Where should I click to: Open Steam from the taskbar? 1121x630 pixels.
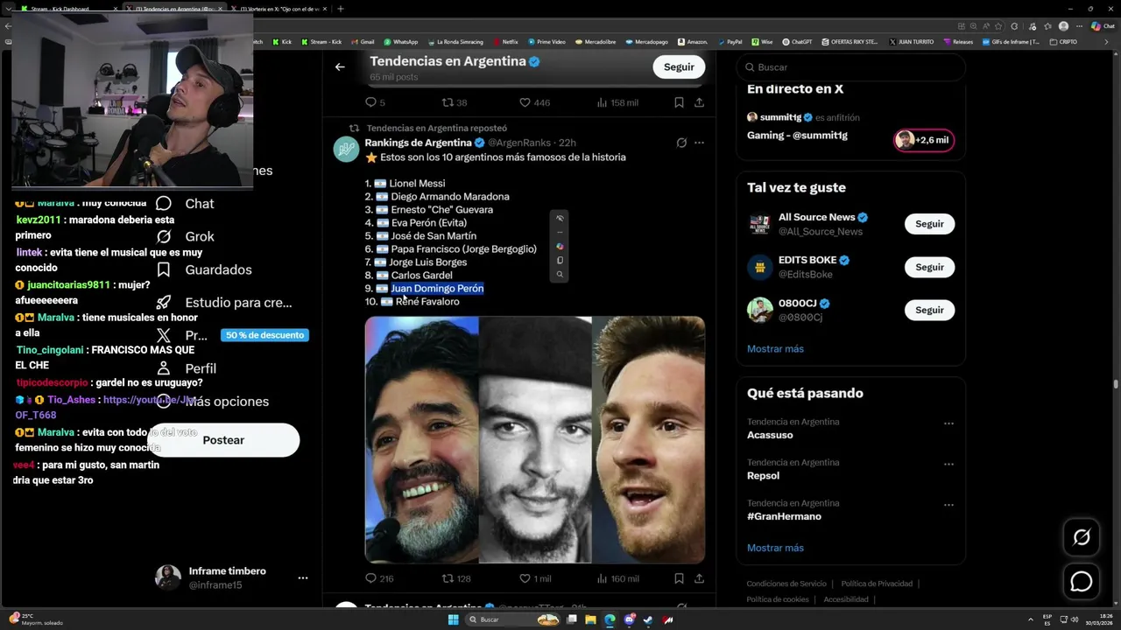(x=648, y=619)
